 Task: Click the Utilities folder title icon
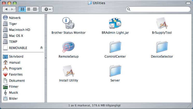click(x=90, y=3)
